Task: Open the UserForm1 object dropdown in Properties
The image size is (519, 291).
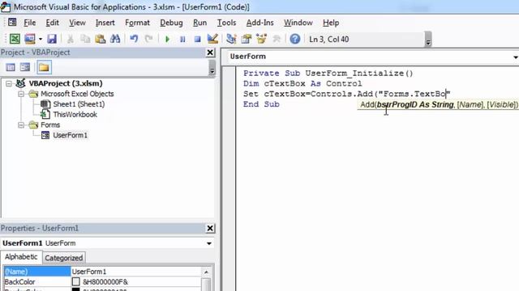Action: [209, 243]
